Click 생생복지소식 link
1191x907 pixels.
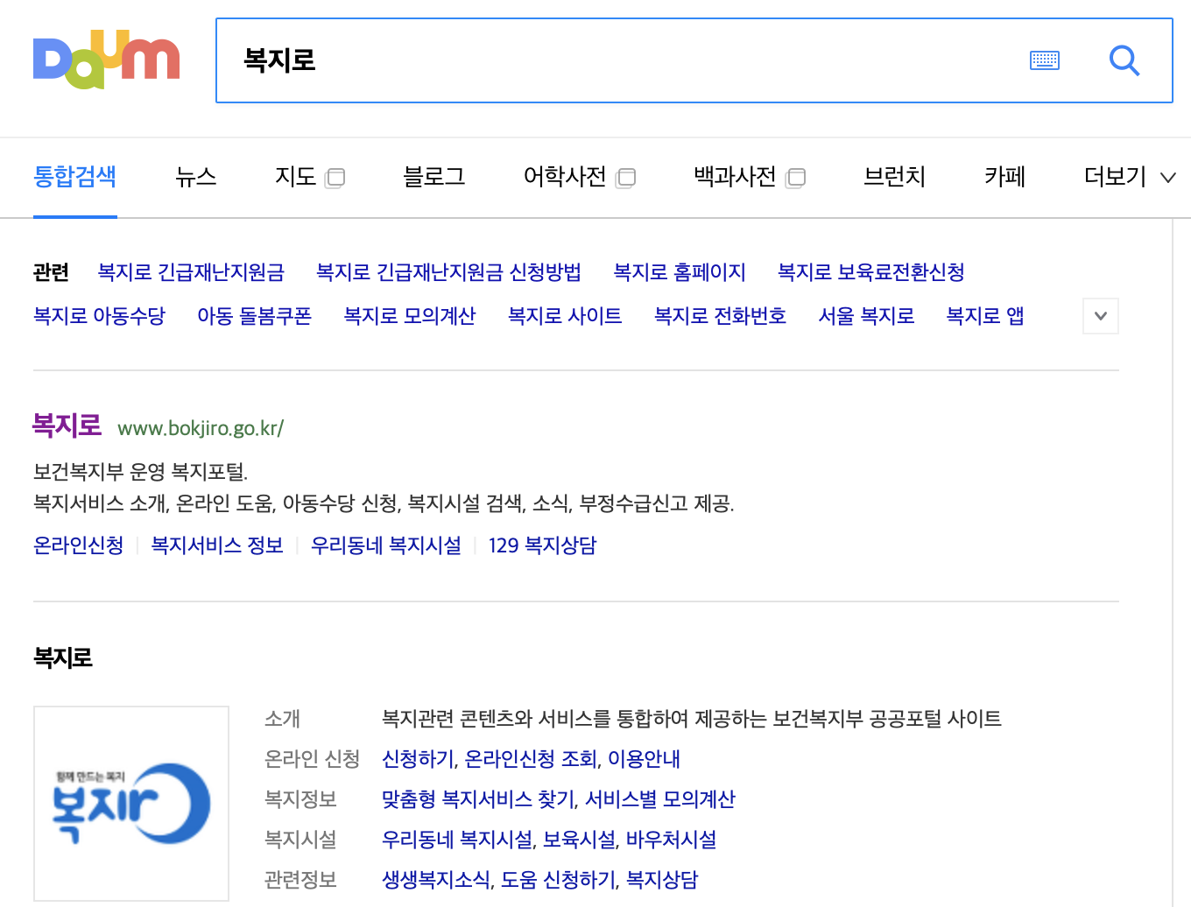436,880
